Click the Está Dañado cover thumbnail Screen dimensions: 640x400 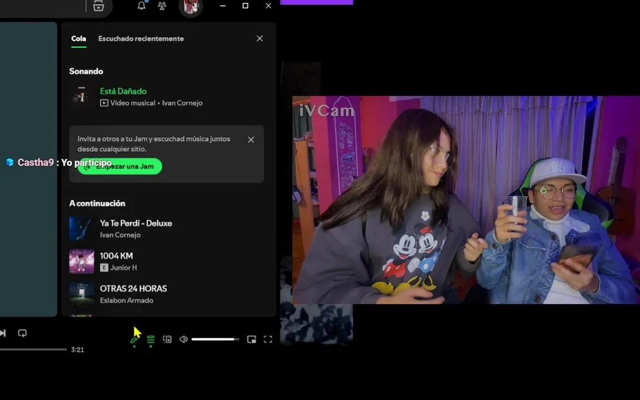[x=81, y=97]
